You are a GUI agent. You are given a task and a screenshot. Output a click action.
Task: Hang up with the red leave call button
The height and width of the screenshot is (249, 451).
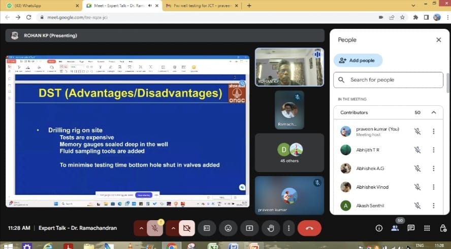309,228
